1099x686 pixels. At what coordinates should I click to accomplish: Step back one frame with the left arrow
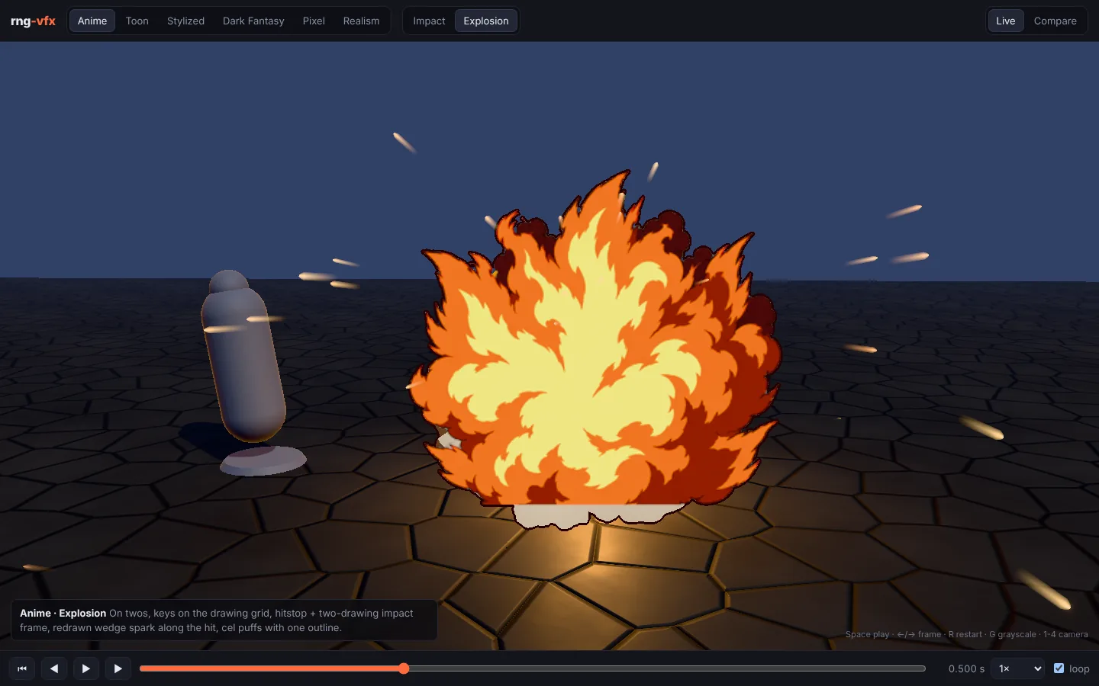click(54, 668)
